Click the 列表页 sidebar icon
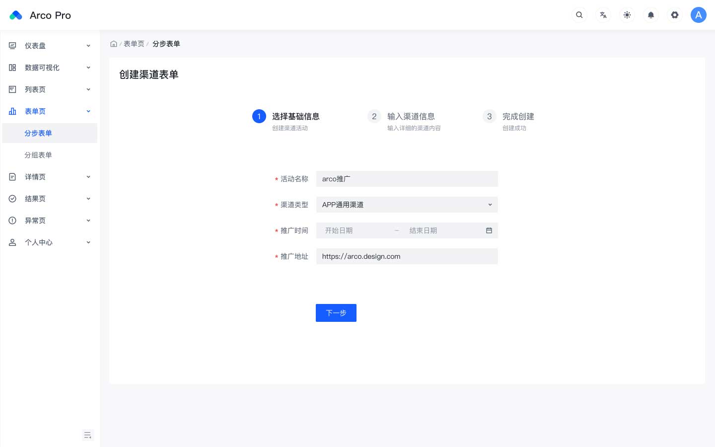 click(x=12, y=89)
